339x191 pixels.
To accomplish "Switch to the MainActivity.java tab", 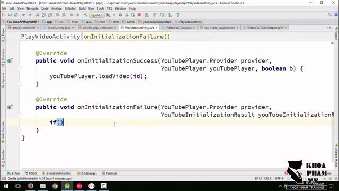I will (59, 28).
